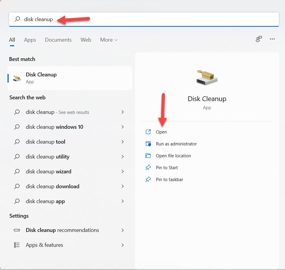Expand the 'disk cleanup wizard' suggestion arrow
The width and height of the screenshot is (285, 270).
[x=123, y=172]
